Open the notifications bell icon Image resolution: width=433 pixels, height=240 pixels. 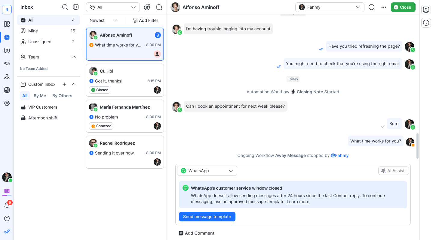tap(7, 205)
